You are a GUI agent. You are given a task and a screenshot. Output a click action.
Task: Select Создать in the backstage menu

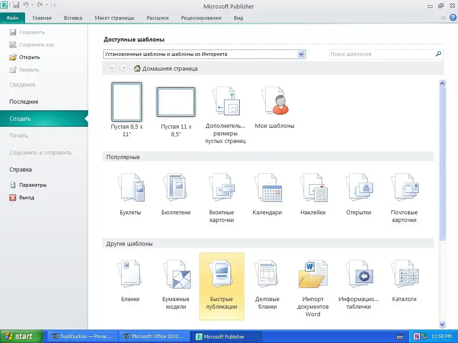tap(44, 119)
